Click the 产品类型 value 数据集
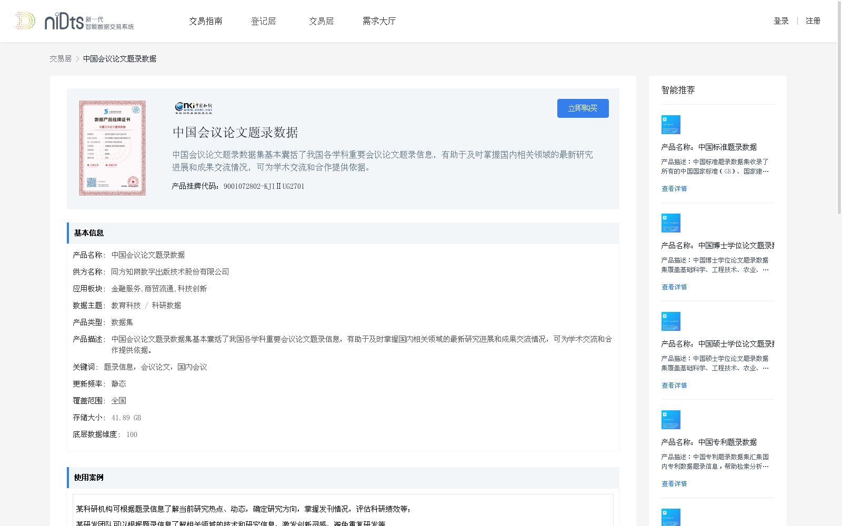 coord(122,322)
